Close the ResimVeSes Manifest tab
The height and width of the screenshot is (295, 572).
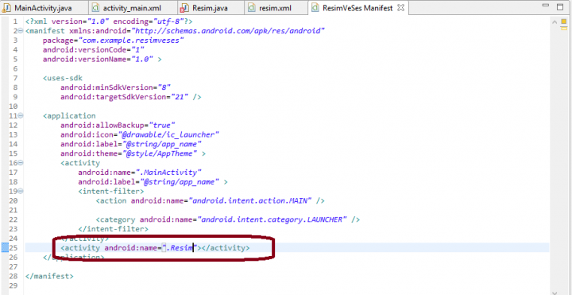pyautogui.click(x=400, y=7)
